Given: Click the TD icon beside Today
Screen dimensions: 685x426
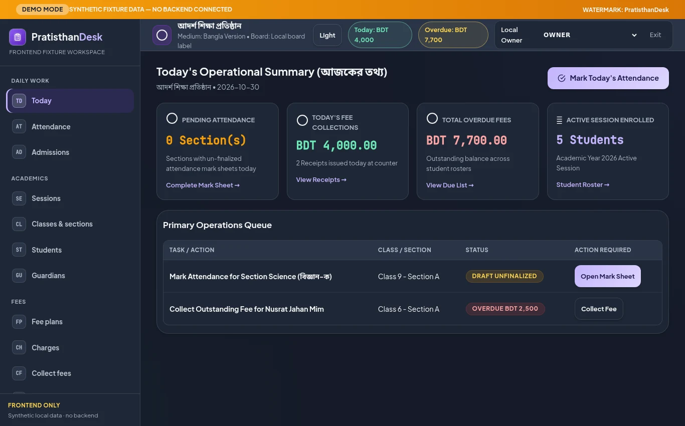Looking at the screenshot, I should (x=19, y=101).
